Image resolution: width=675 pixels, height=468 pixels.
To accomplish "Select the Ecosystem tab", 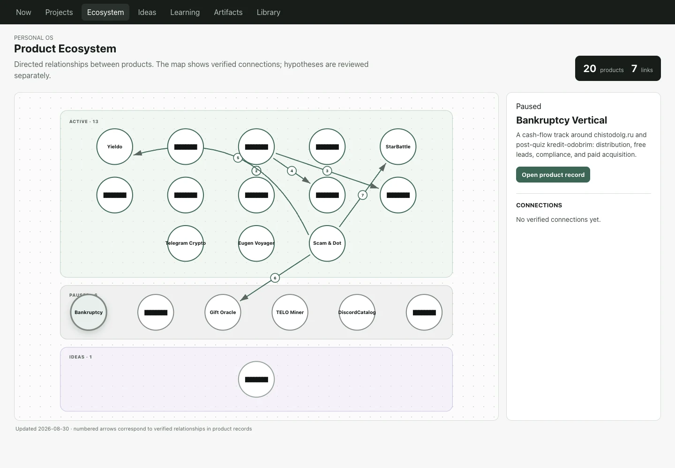I will [x=105, y=12].
